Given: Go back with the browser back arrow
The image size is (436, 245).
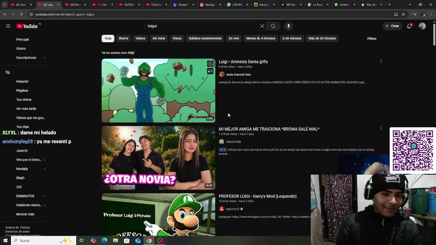Looking at the screenshot, I should (5, 14).
